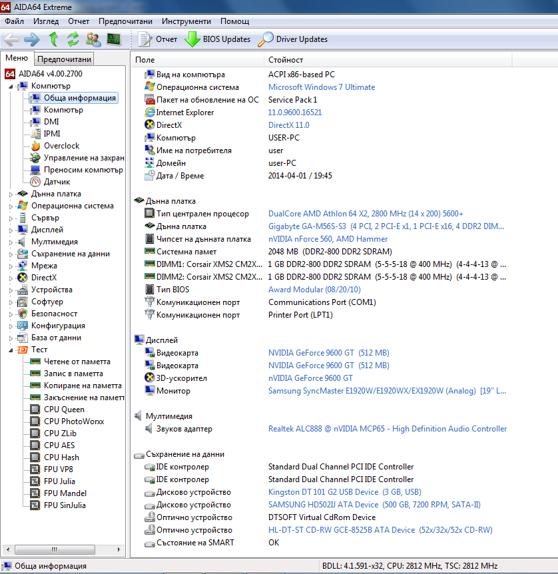Screen dimensions: 558x574
Task: Expand the Сървър tree node
Action: click(x=11, y=218)
